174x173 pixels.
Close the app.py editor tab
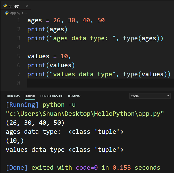pos(27,6)
